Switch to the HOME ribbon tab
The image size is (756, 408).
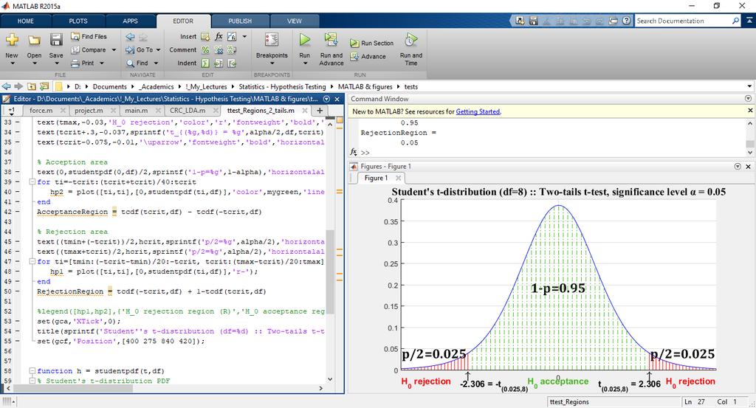pyautogui.click(x=26, y=21)
